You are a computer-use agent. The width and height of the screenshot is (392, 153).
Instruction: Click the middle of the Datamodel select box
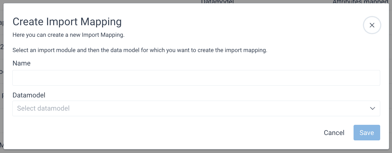(196, 108)
